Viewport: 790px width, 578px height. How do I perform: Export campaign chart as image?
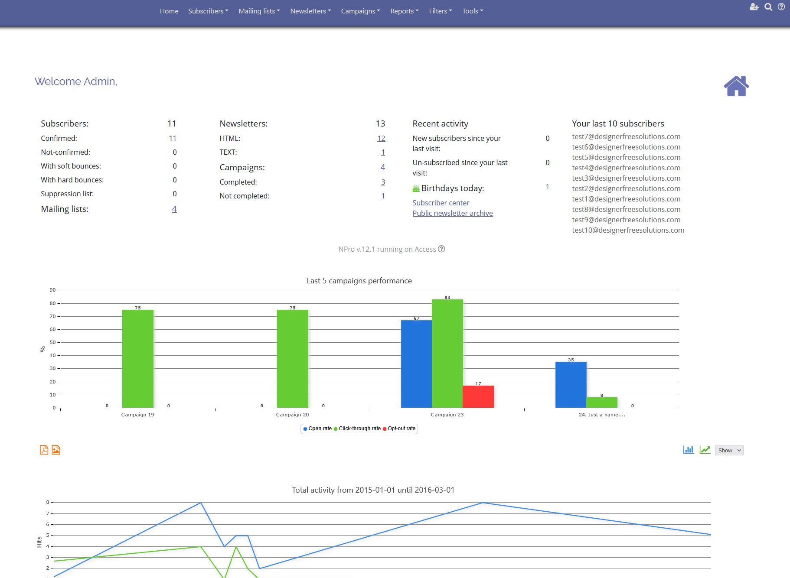coord(55,450)
